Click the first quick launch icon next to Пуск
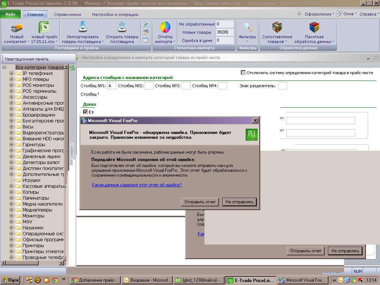380x285 pixels. (x=29, y=280)
